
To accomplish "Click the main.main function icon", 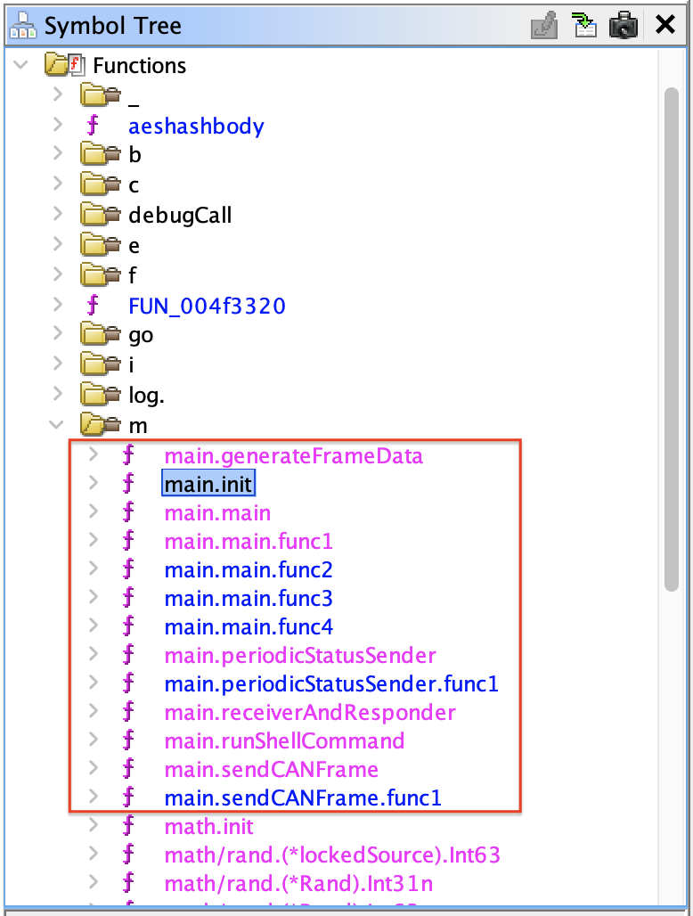I will point(129,511).
